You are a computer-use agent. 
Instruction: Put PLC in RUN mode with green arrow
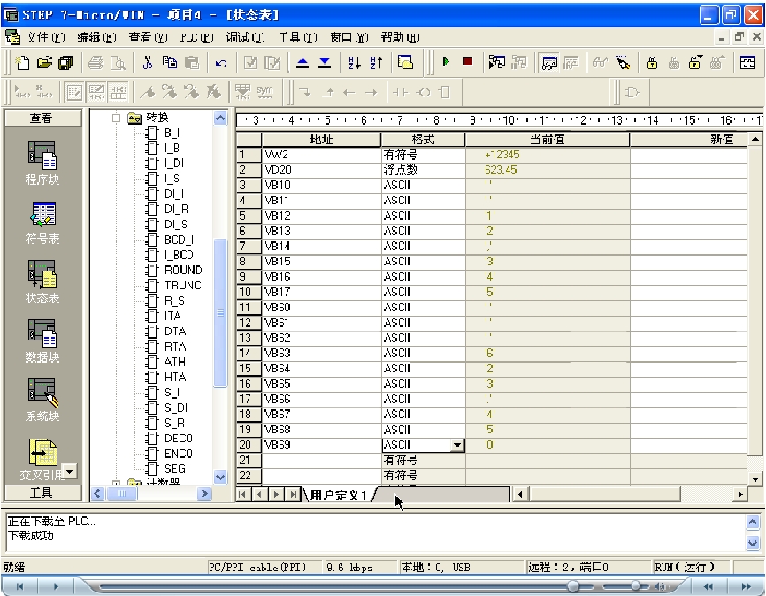tap(446, 62)
